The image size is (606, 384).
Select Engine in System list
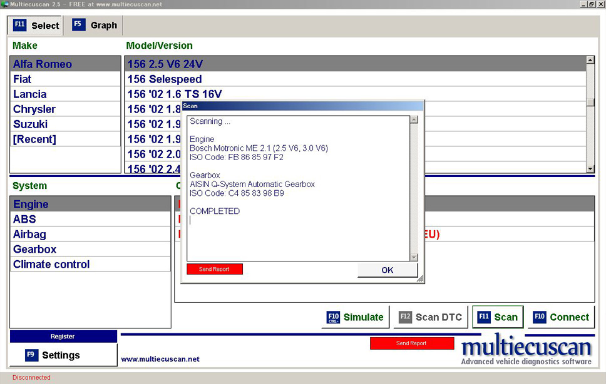click(x=90, y=204)
